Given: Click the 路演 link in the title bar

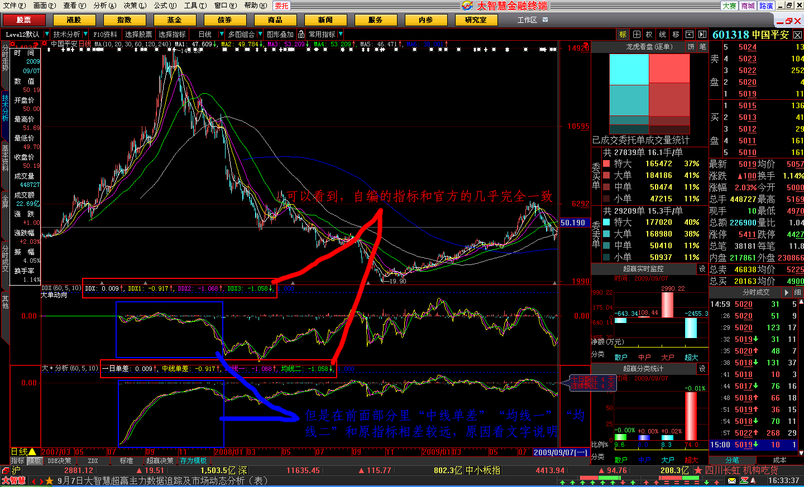Looking at the screenshot, I should [767, 6].
